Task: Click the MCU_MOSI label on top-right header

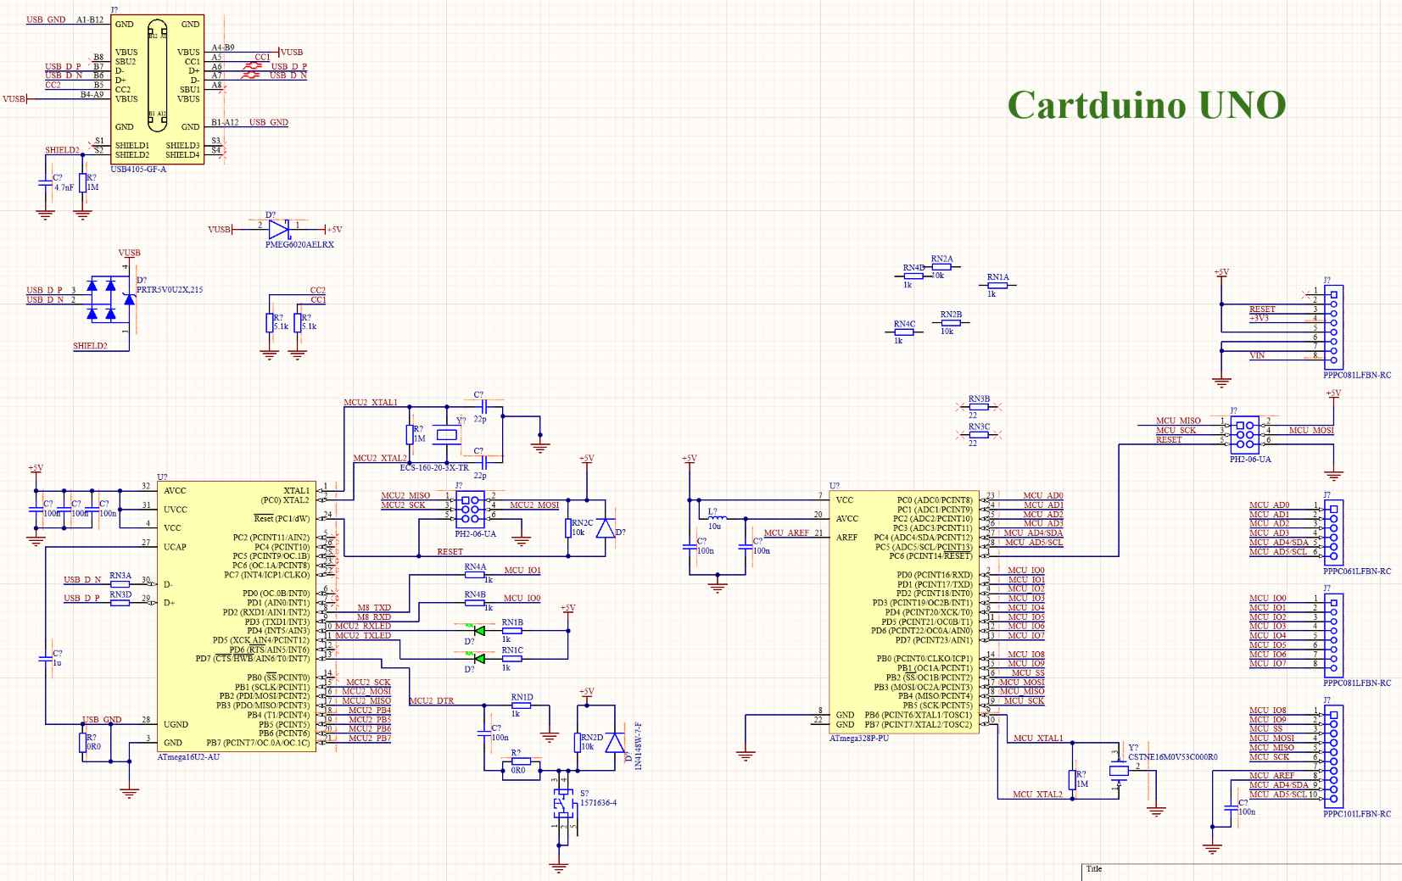Action: tap(1311, 431)
